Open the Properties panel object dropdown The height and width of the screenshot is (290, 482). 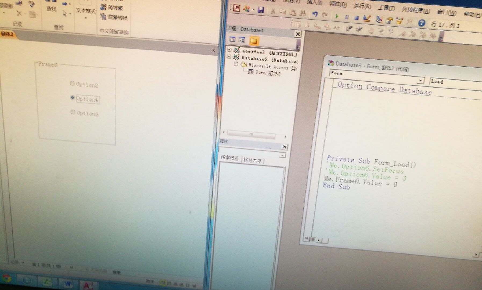click(282, 155)
